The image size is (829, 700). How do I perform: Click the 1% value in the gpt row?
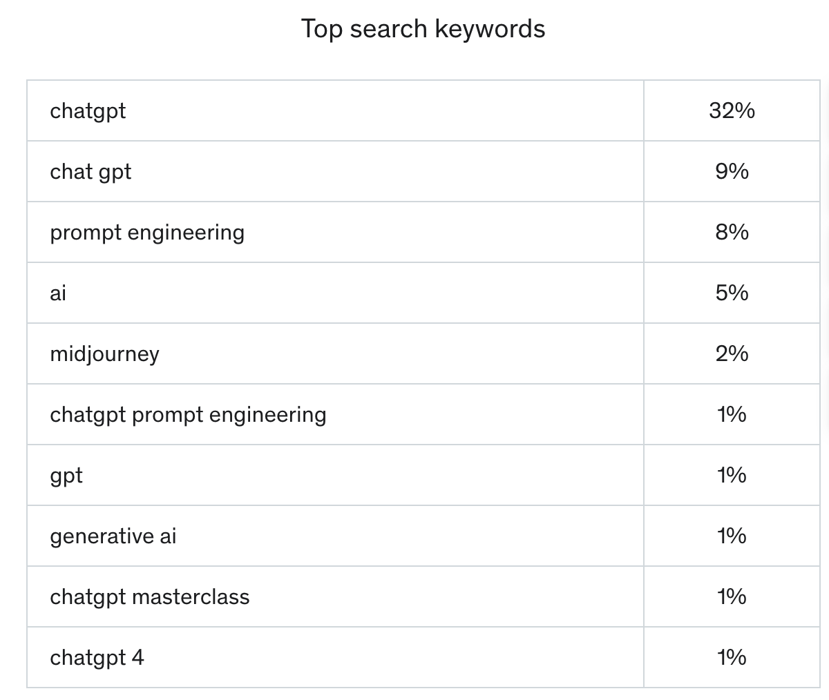[732, 475]
